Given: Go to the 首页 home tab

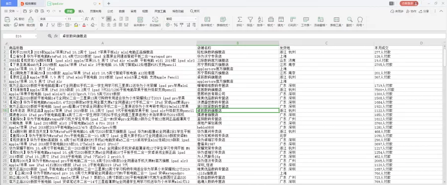Looking at the screenshot, I should coord(8,3).
